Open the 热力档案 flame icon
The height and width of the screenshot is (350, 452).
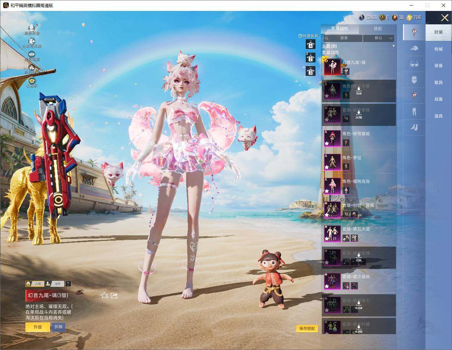pyautogui.click(x=32, y=67)
